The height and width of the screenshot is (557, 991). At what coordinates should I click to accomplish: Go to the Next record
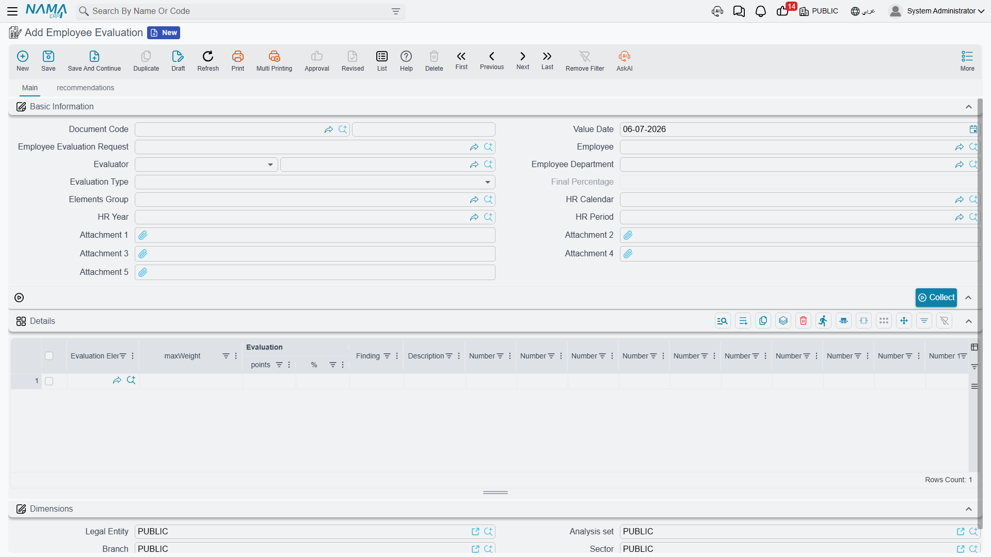[523, 60]
